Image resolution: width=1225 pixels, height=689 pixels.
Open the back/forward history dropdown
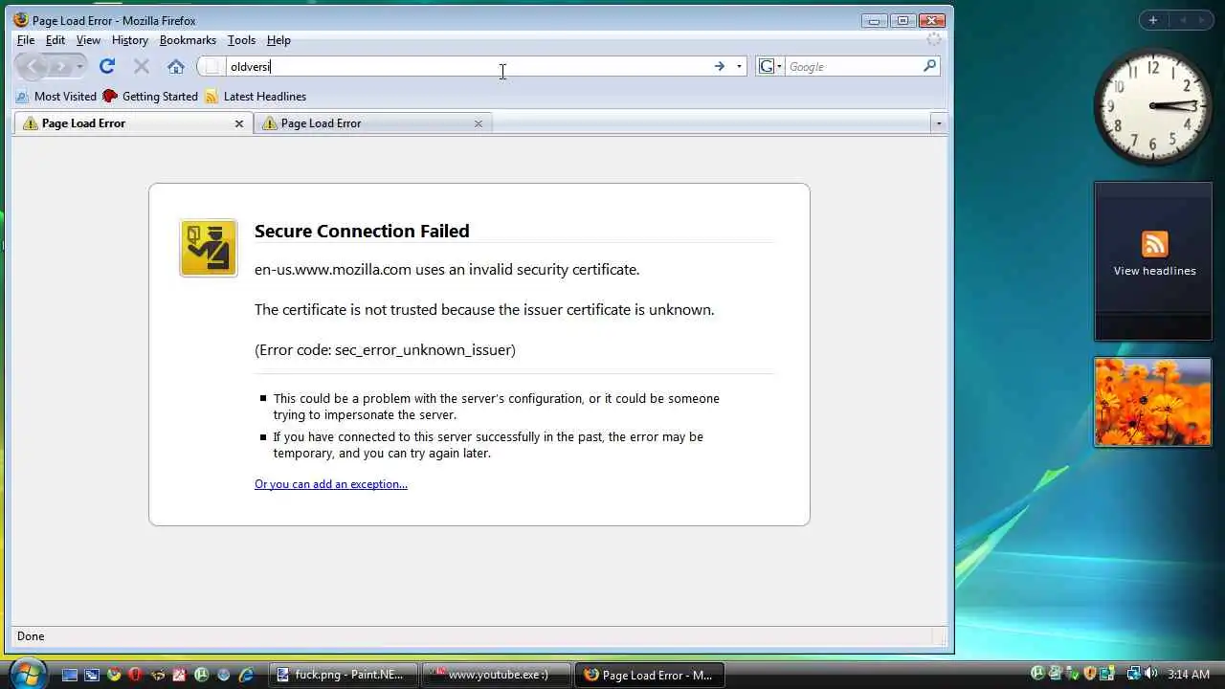click(x=79, y=67)
